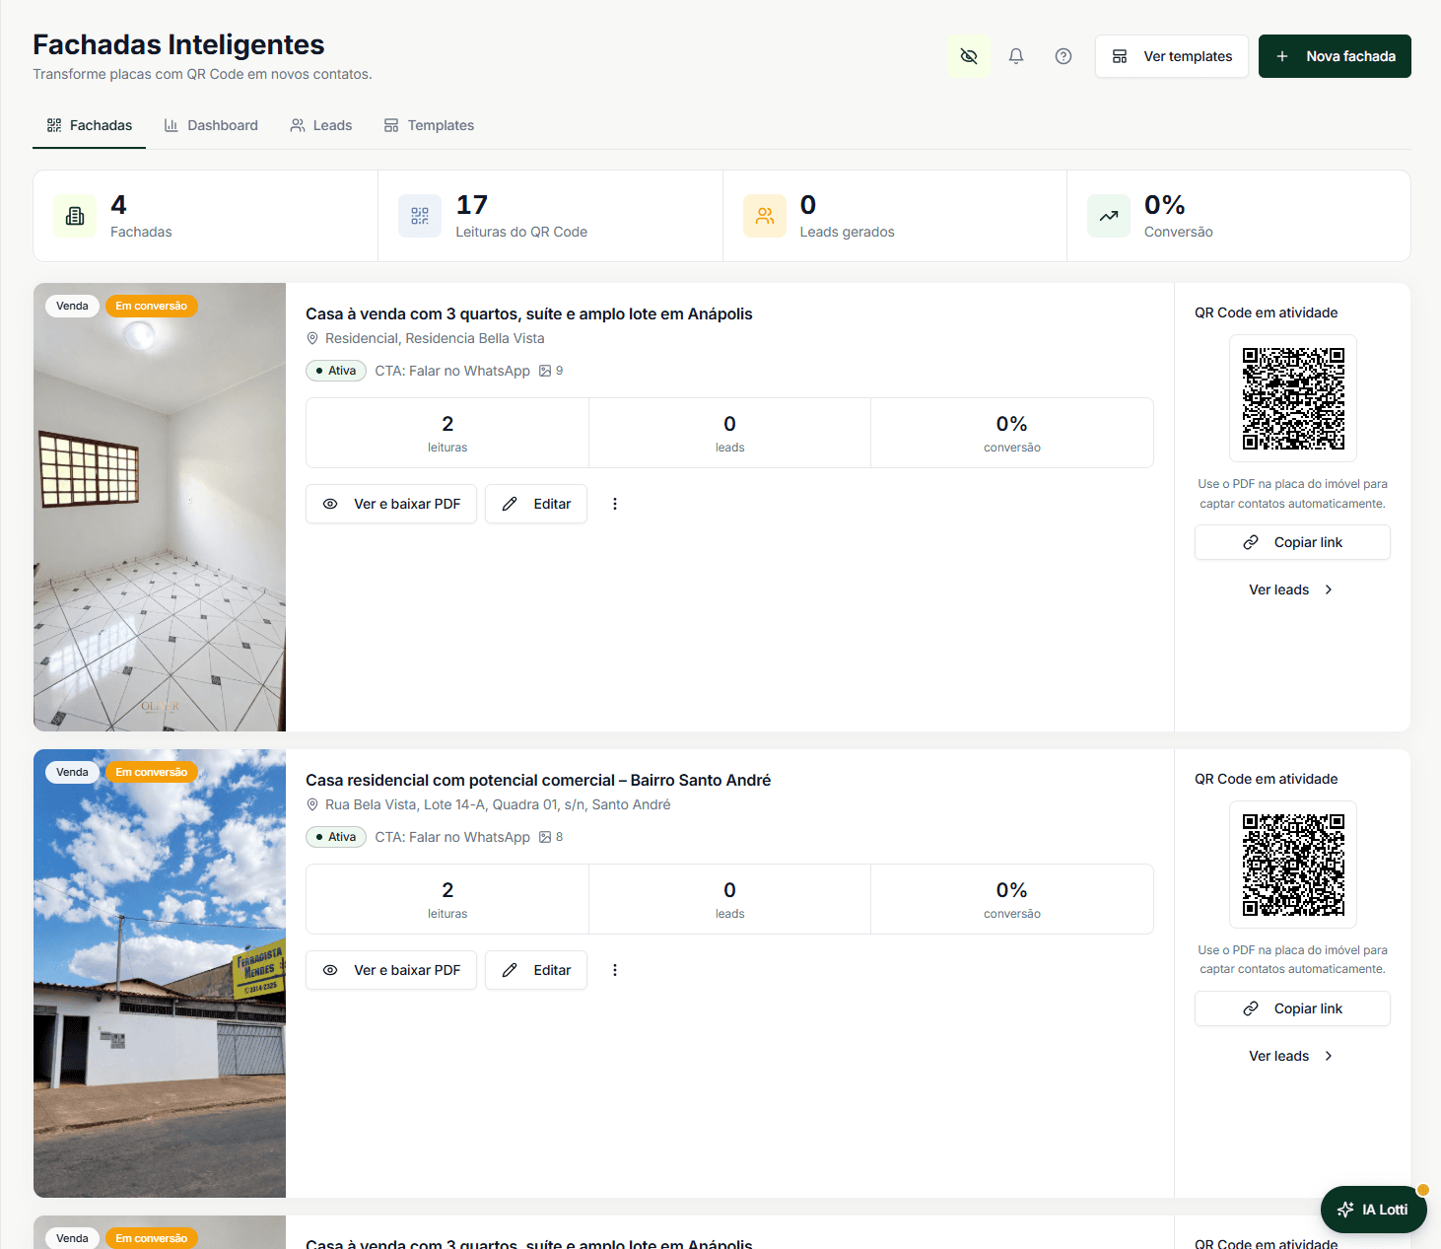Click the QR code of Residencia Bella Vista

pyautogui.click(x=1293, y=398)
